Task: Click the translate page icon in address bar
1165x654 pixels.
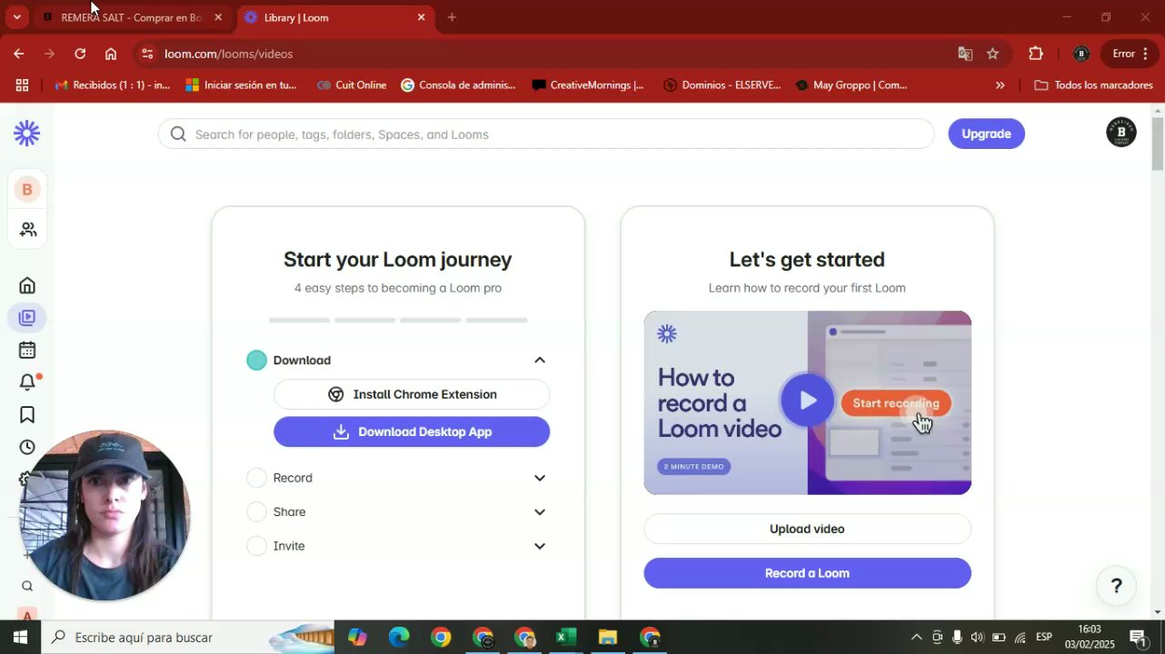Action: point(965,54)
